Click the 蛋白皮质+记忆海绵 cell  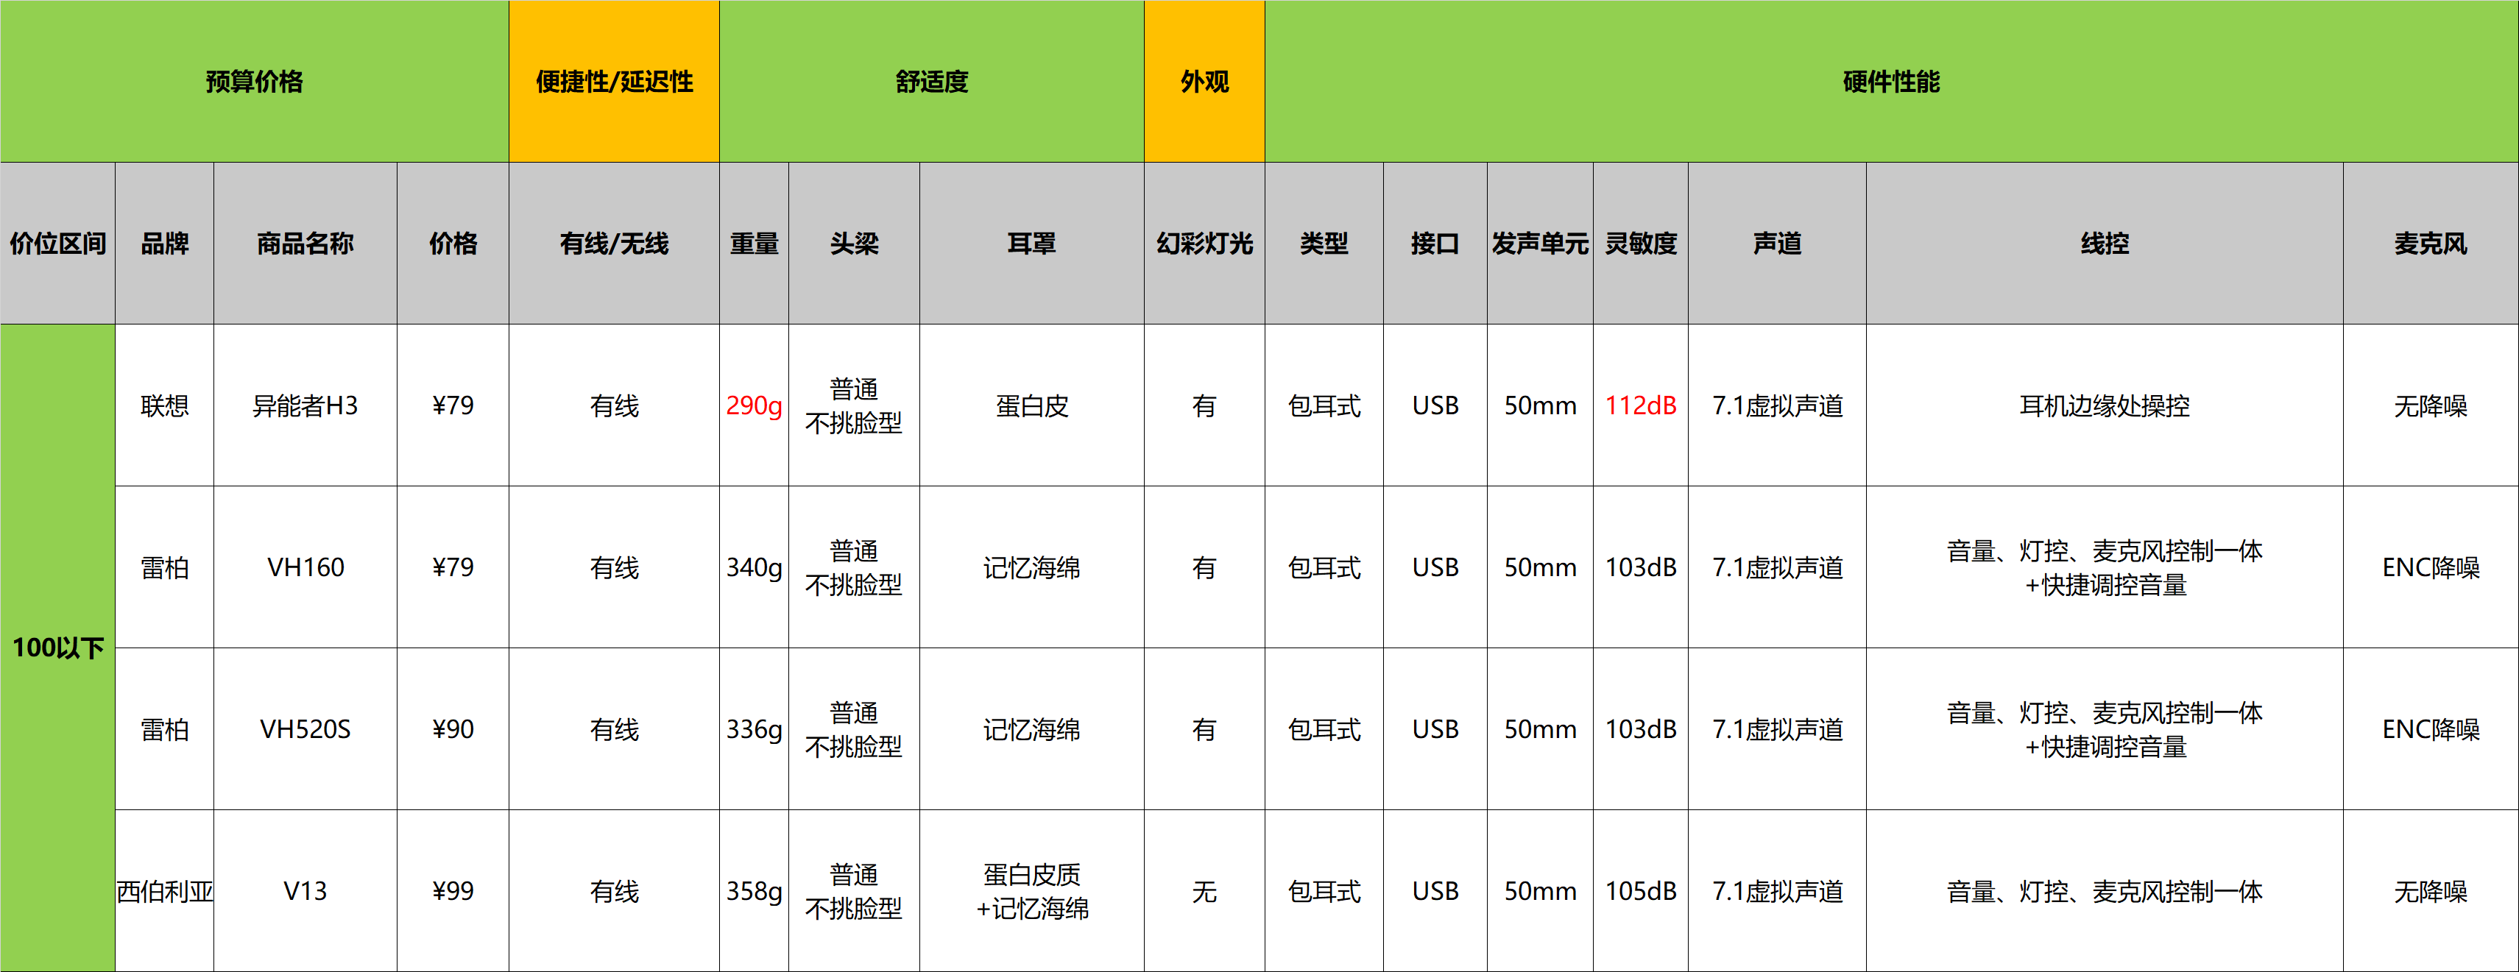pos(1031,891)
